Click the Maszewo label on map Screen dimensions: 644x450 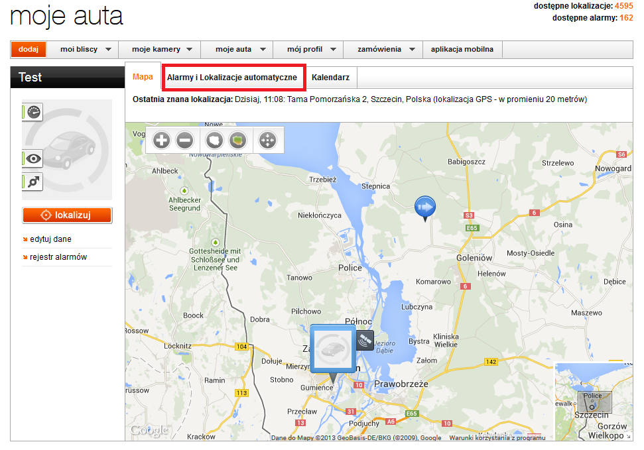[x=586, y=313]
